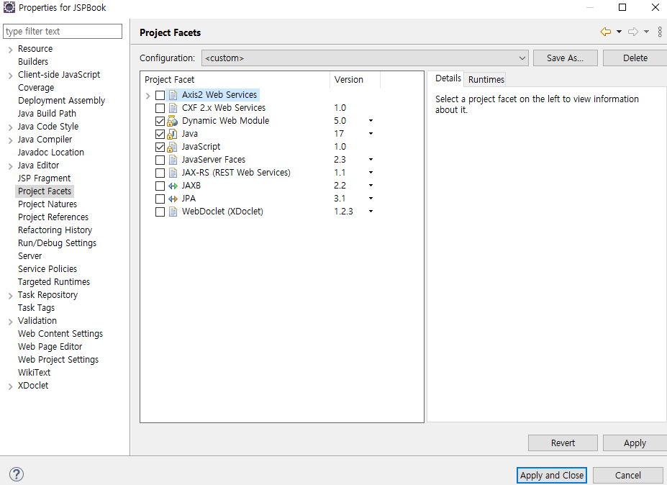Open the Web Project Settings page
Viewport: 667px width, 485px height.
click(58, 360)
